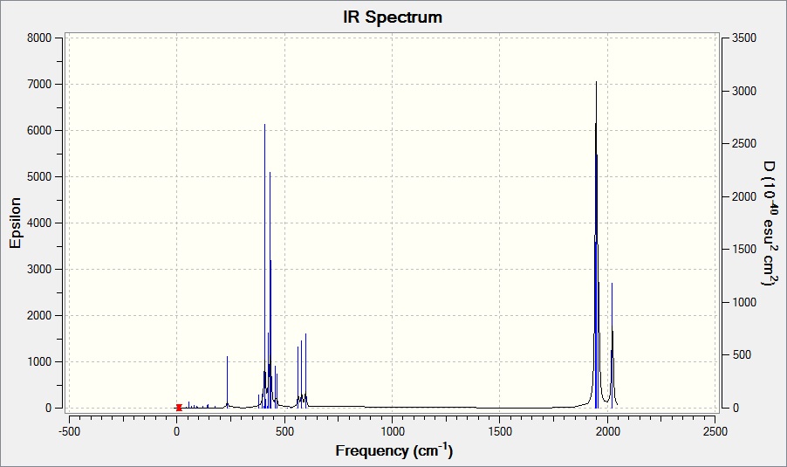Click the 1000 tick on frequency axis
This screenshot has height=467, width=787.
tap(393, 431)
